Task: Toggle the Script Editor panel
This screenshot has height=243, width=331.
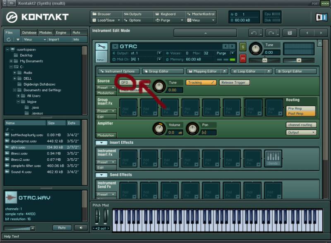Action: tap(296, 71)
